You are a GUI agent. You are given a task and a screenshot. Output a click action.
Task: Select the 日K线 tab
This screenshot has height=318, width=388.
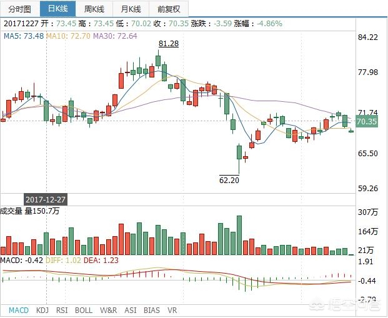click(58, 9)
